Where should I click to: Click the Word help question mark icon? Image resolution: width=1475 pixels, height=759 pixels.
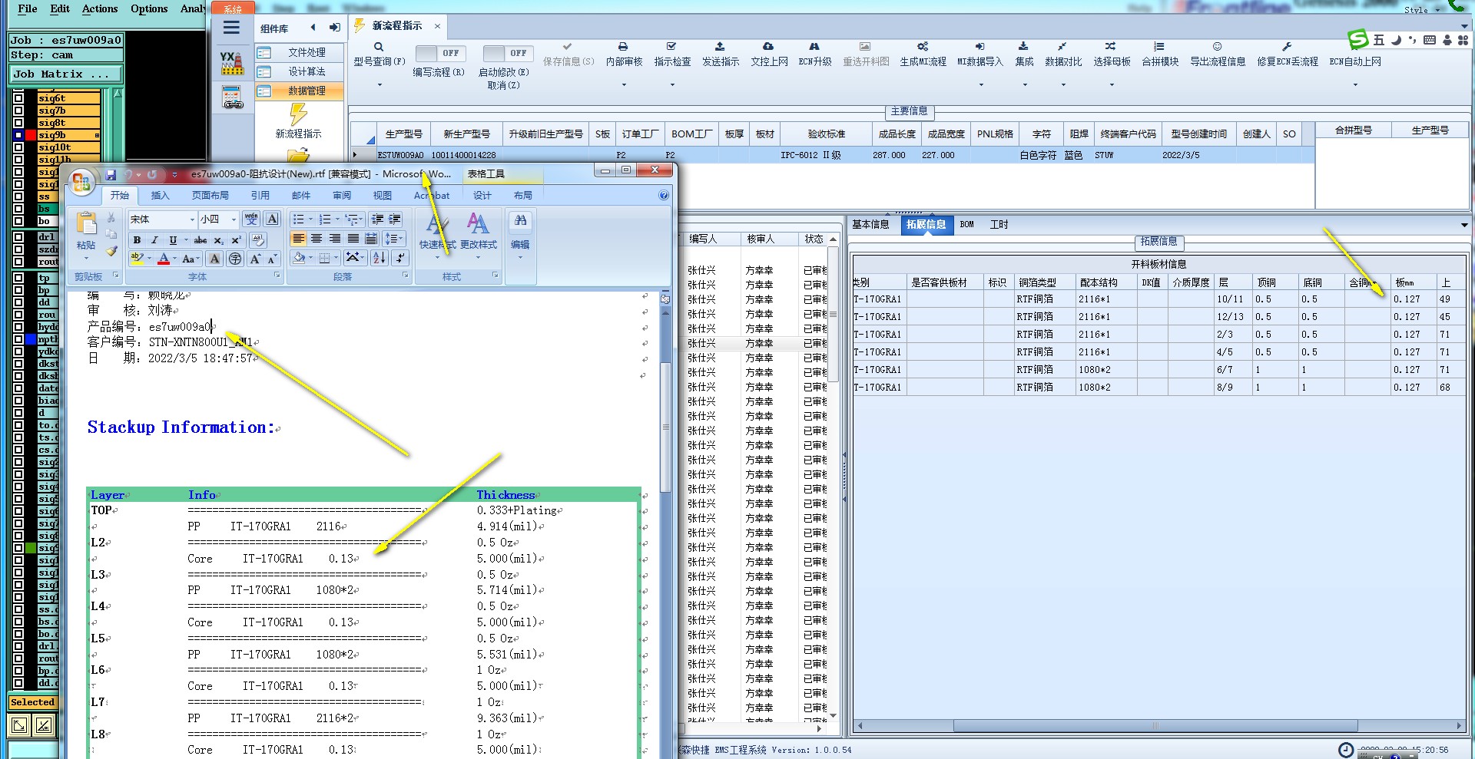pyautogui.click(x=664, y=196)
